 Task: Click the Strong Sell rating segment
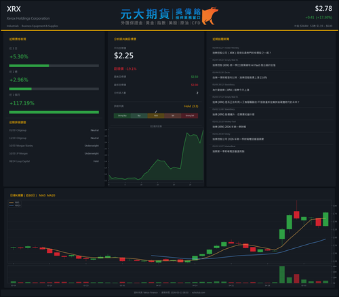[x=190, y=116]
